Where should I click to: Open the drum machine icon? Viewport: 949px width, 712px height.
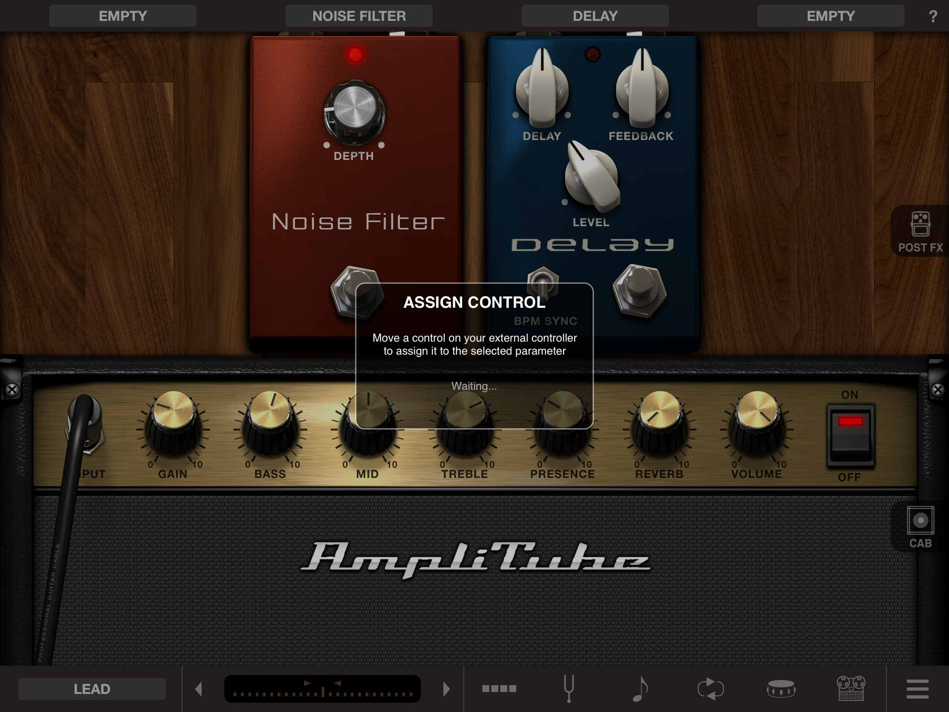(x=781, y=688)
